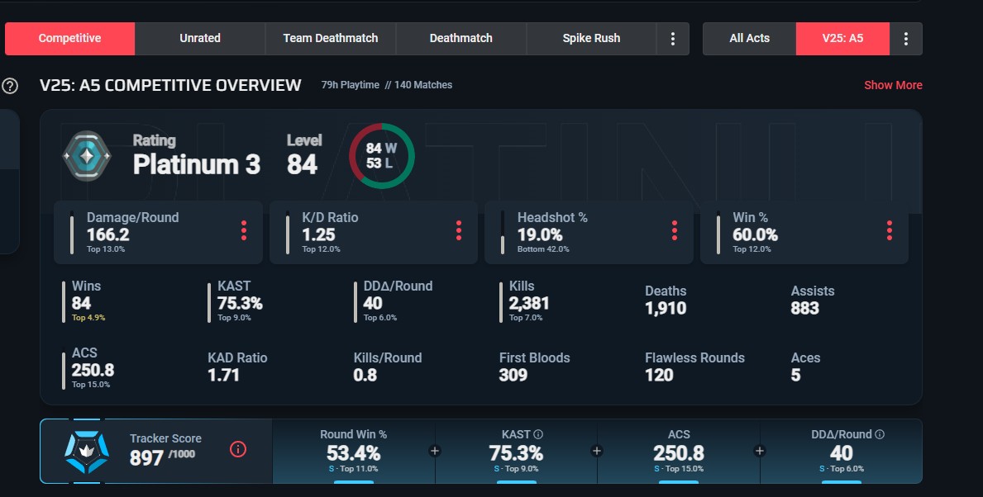
Task: Open the Damage/Round options menu
Action: (x=244, y=231)
